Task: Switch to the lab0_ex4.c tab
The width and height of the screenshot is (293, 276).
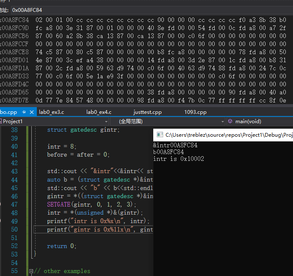Action: click(x=99, y=112)
